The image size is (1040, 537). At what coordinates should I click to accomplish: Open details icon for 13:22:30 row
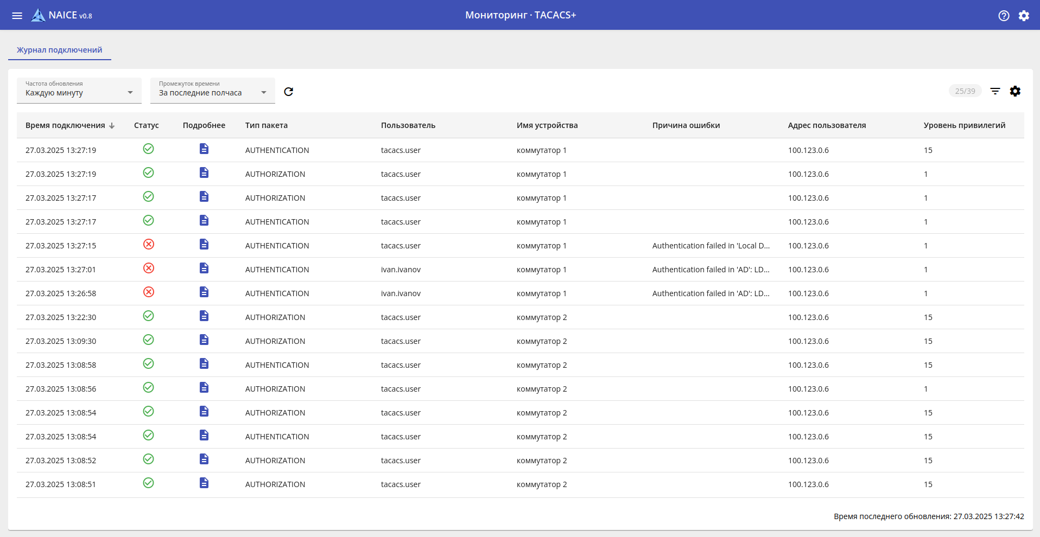[204, 316]
